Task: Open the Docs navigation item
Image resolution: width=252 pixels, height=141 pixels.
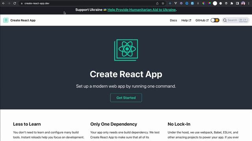Action: 173,20
